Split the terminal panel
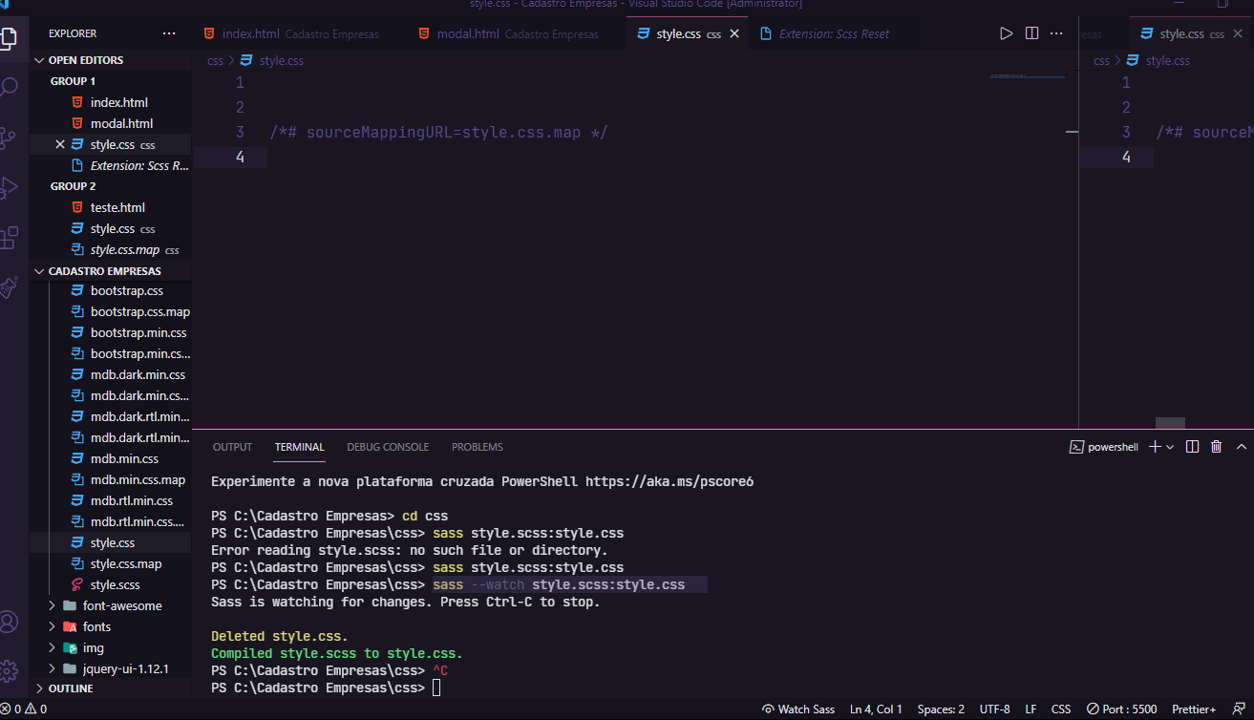Viewport: 1254px width, 720px height. (1192, 447)
